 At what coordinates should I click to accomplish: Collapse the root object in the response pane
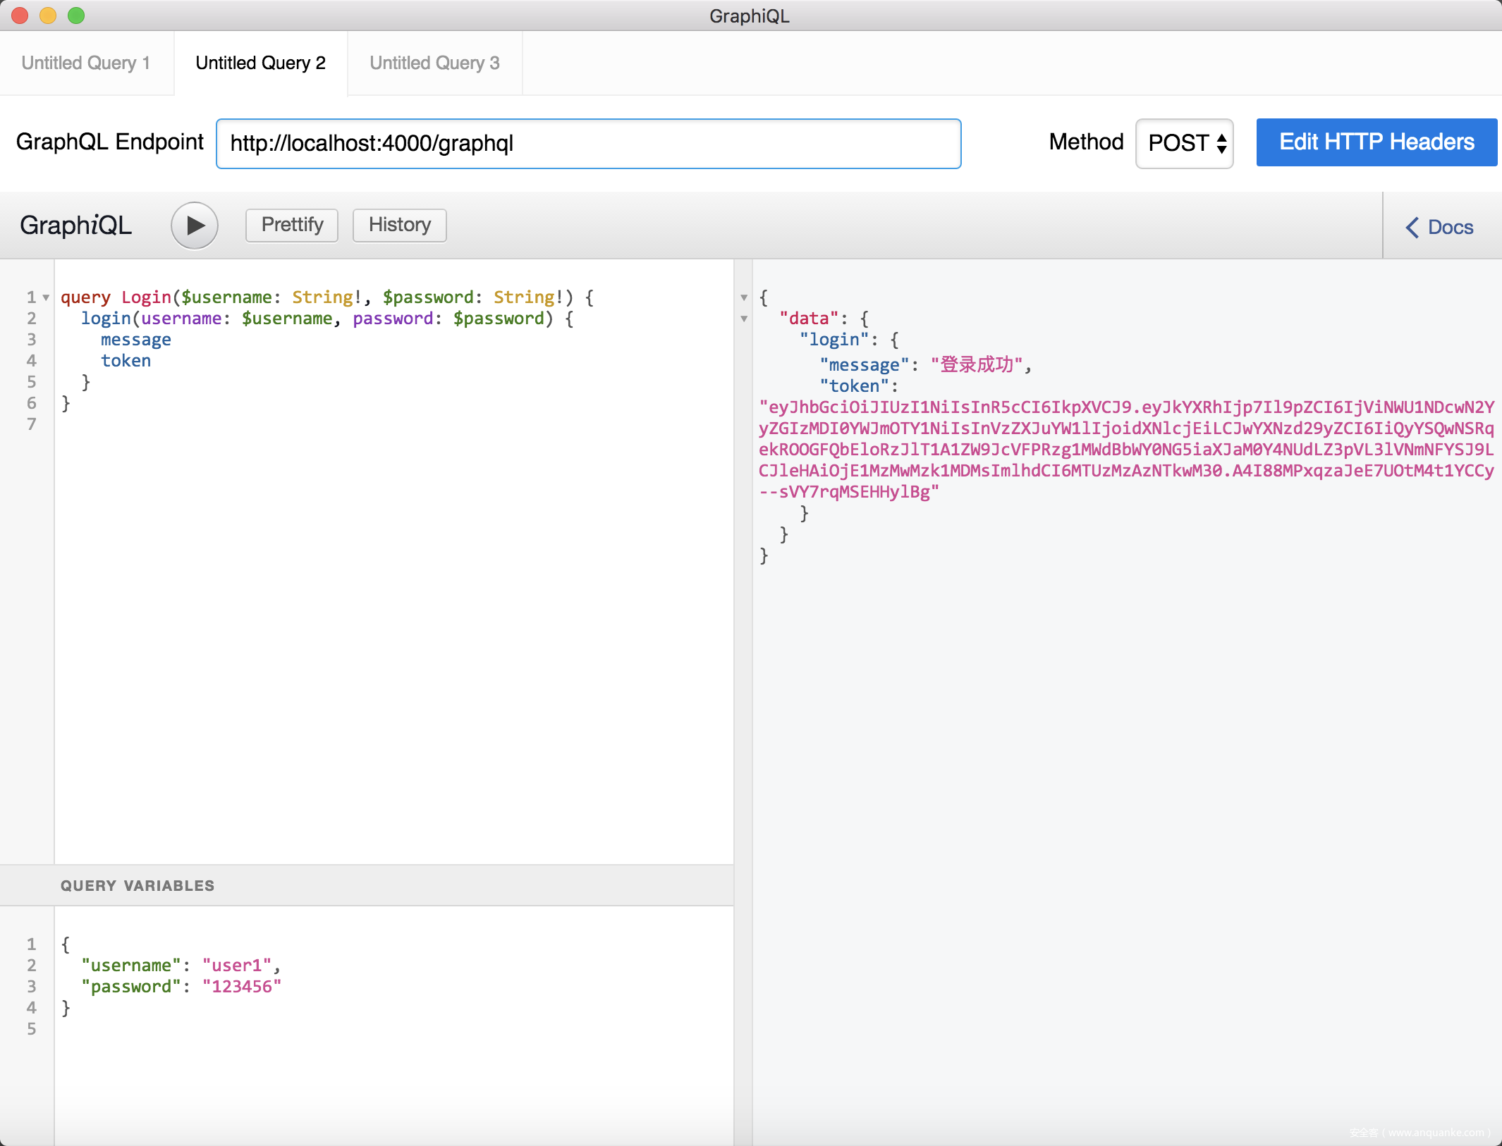744,297
